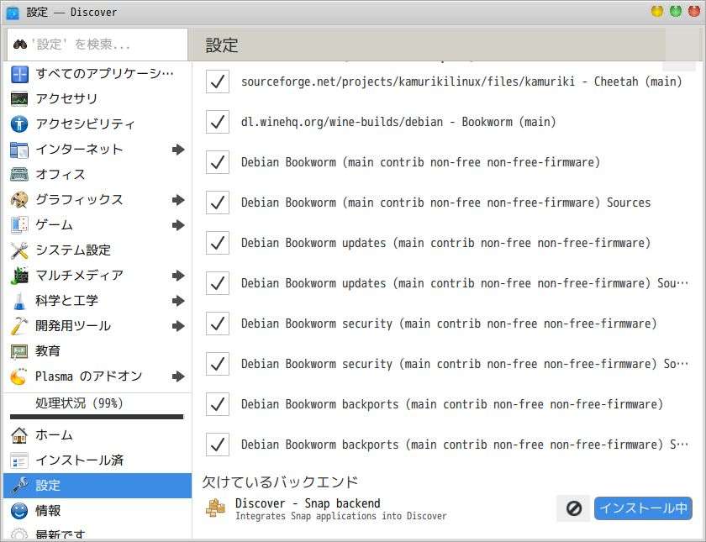Screen dimensions: 706x542
Task: Click the Discover - Snap backend title
Action: click(x=308, y=503)
